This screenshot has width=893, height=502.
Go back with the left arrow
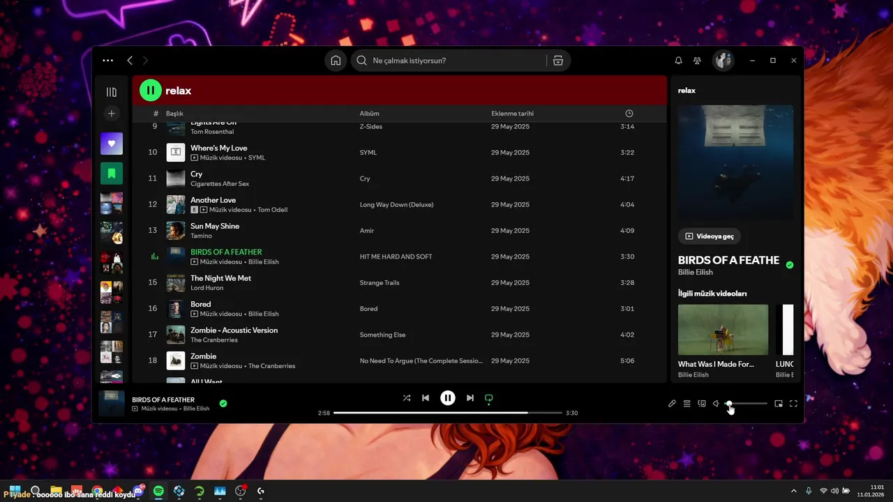130,61
